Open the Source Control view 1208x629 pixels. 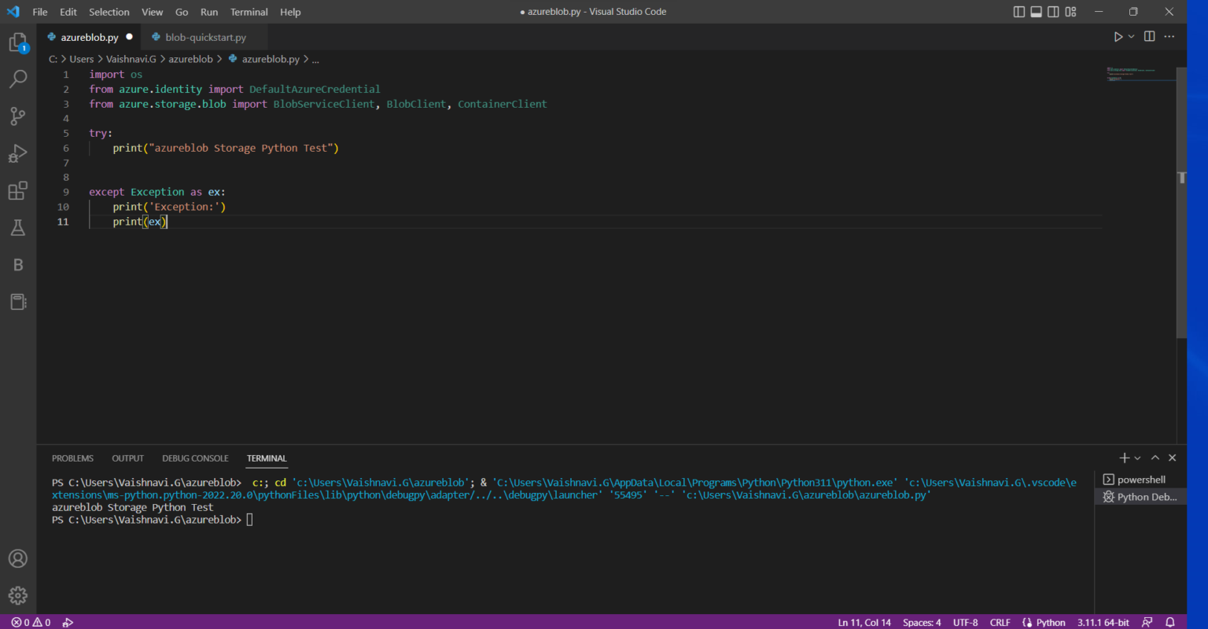18,116
